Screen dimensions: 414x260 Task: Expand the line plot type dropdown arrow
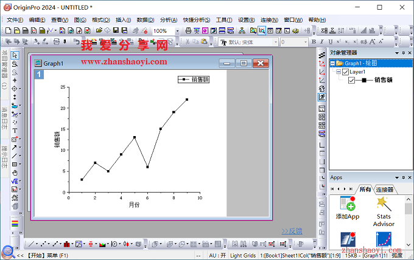[x=37, y=244]
